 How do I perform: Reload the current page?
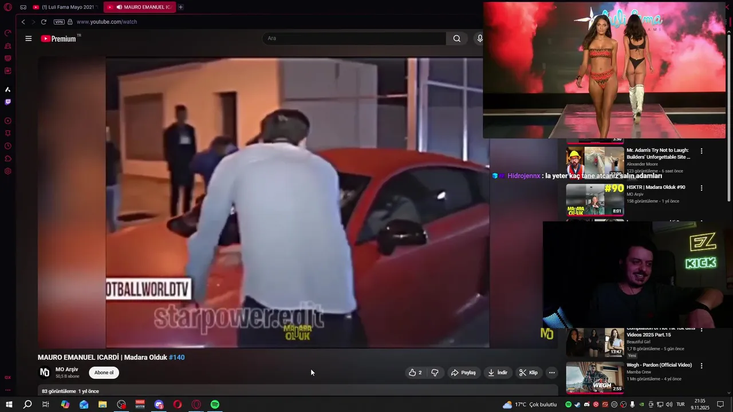[x=44, y=22]
